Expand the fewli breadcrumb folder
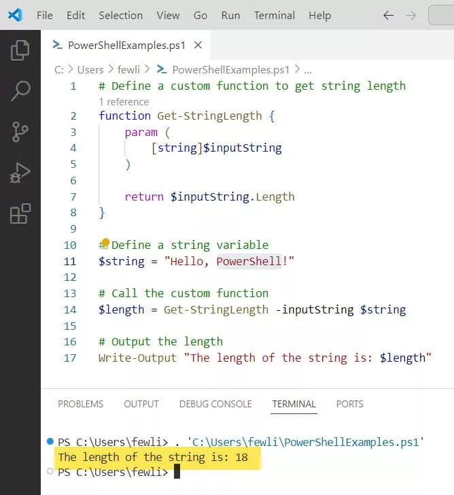This screenshot has height=495, width=454. click(128, 69)
